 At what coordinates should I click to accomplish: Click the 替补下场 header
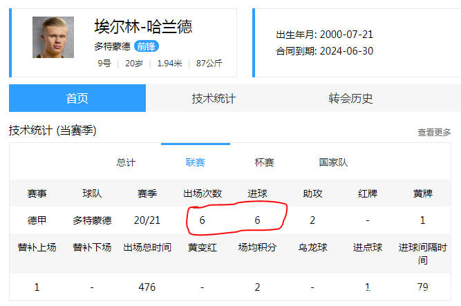point(92,247)
